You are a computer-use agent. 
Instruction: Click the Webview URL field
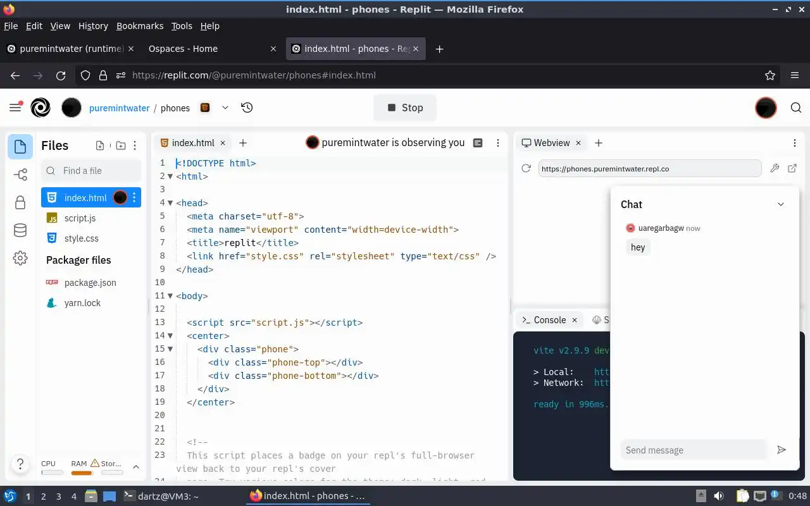[x=649, y=169]
